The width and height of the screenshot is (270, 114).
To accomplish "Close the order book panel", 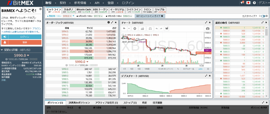I will click(116, 23).
